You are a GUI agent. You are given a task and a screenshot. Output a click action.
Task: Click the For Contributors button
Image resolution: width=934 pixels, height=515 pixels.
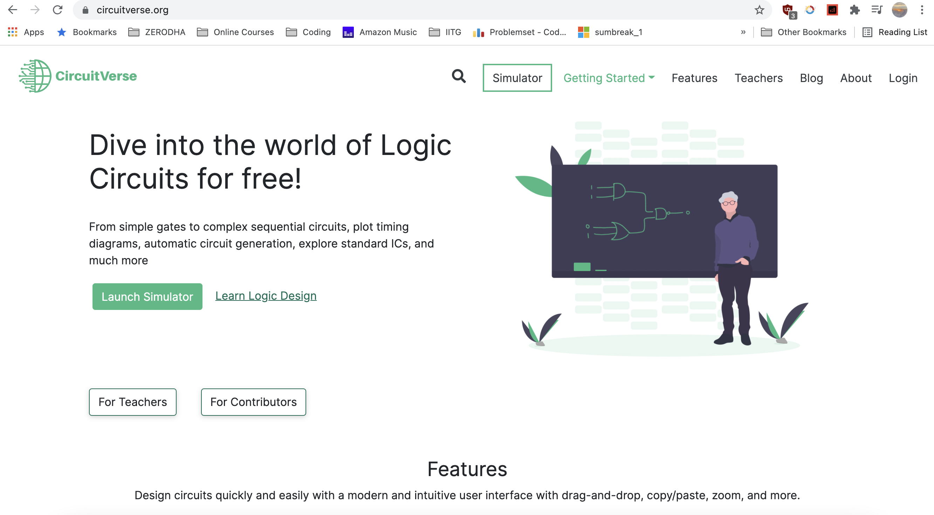click(x=253, y=402)
